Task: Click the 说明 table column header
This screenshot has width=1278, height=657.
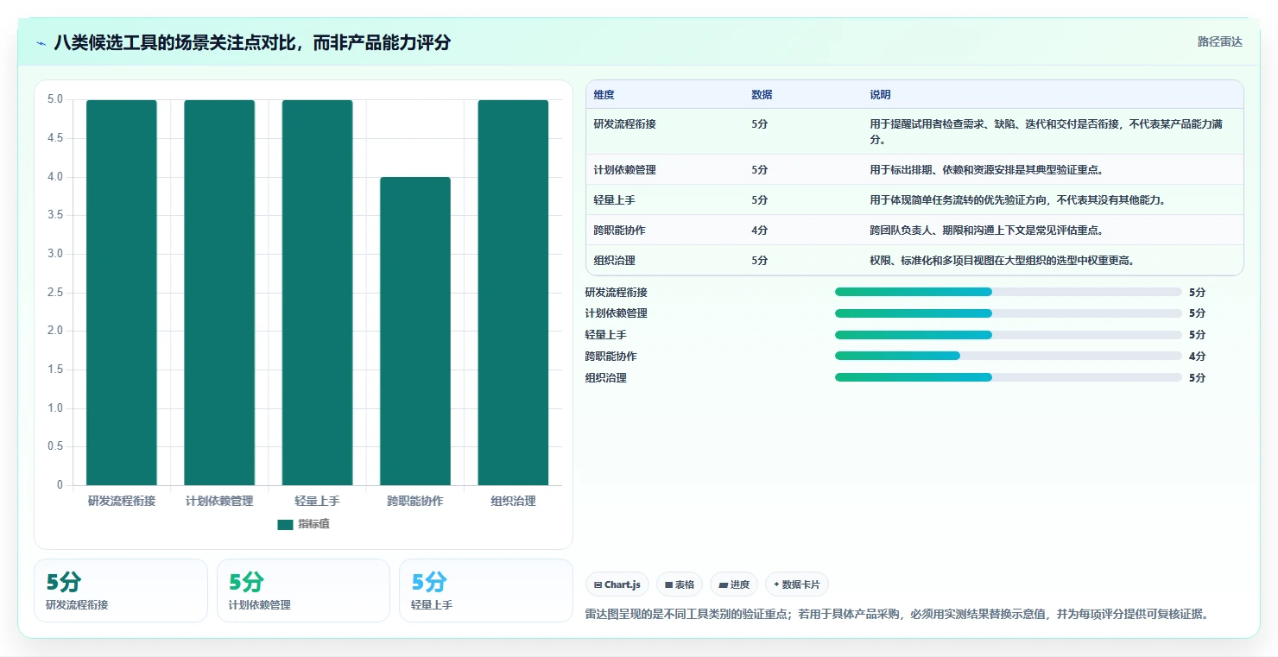Action: coord(880,95)
